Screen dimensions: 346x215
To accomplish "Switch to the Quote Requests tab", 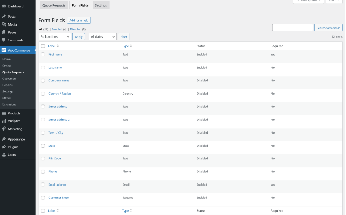I will (x=54, y=6).
